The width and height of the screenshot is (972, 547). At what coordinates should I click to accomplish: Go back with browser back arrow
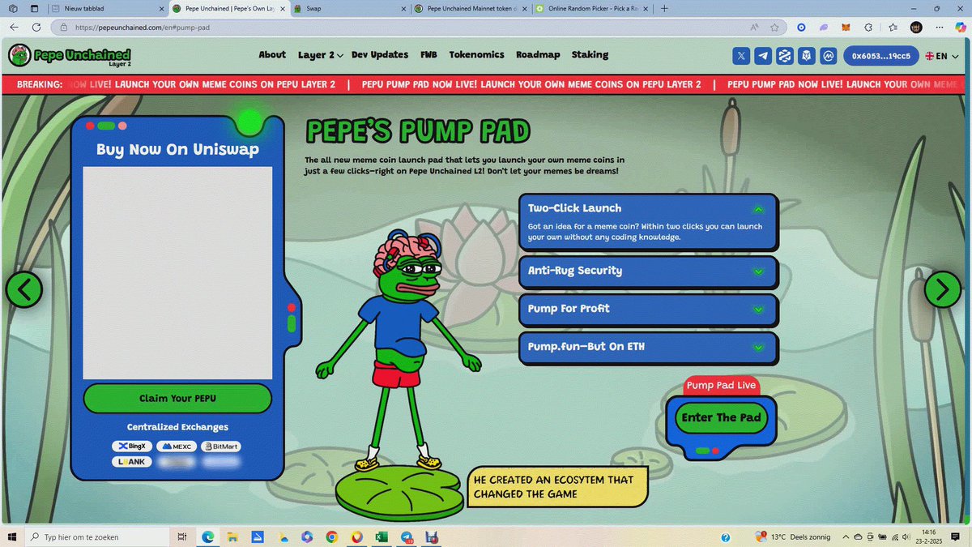[15, 27]
